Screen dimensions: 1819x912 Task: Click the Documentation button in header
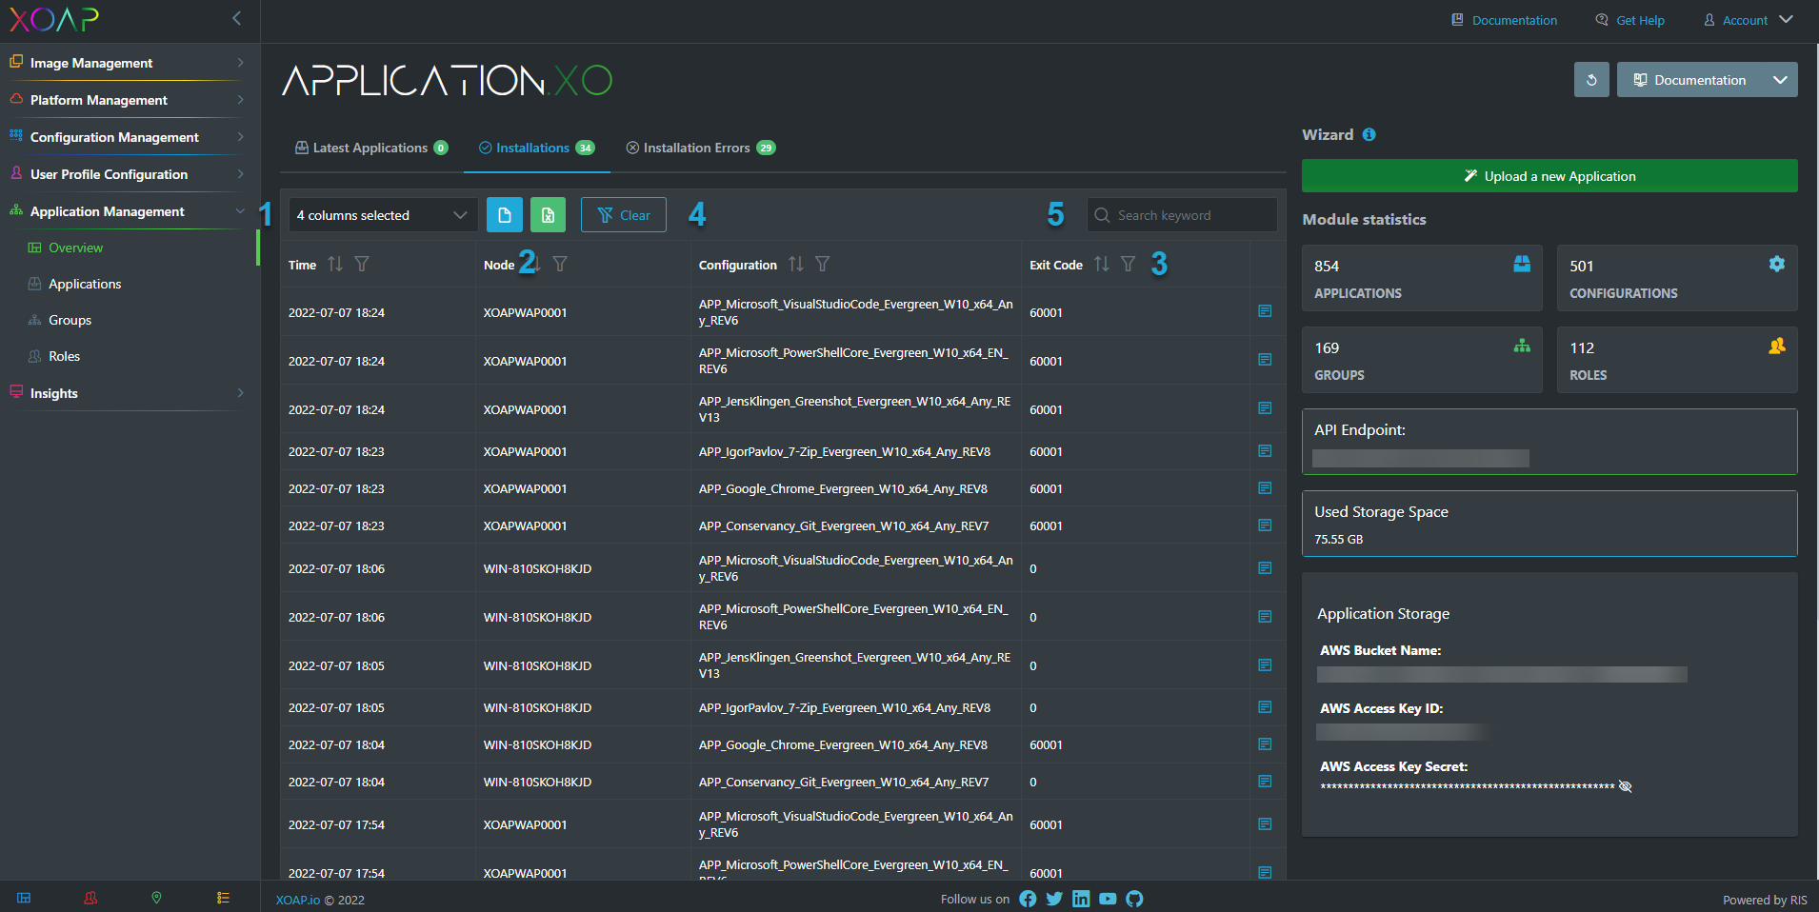[x=1690, y=80]
